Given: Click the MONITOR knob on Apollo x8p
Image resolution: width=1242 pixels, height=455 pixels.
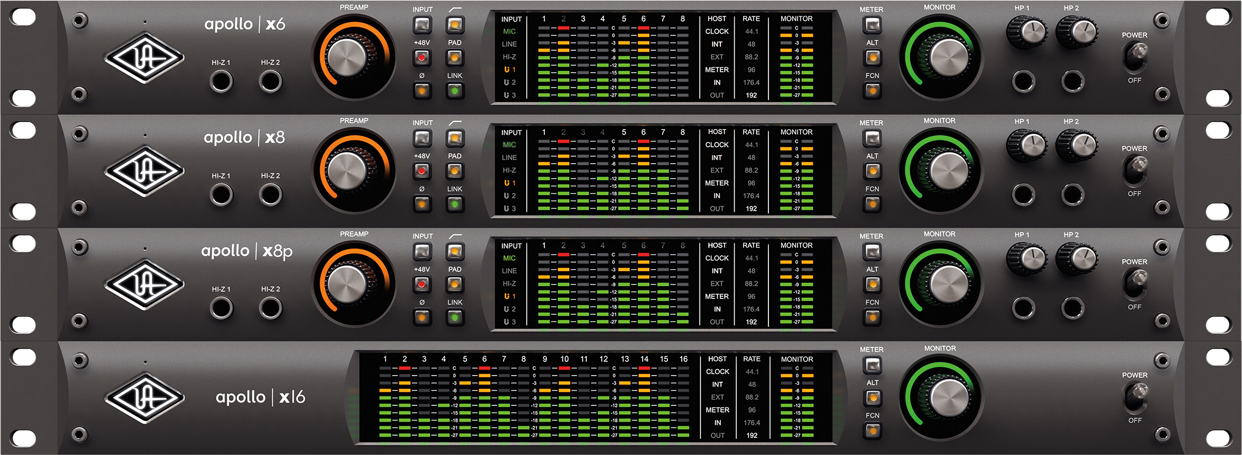Looking at the screenshot, I should pyautogui.click(x=949, y=285).
